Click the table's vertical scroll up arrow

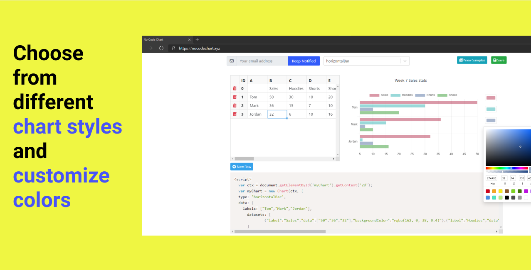(338, 86)
